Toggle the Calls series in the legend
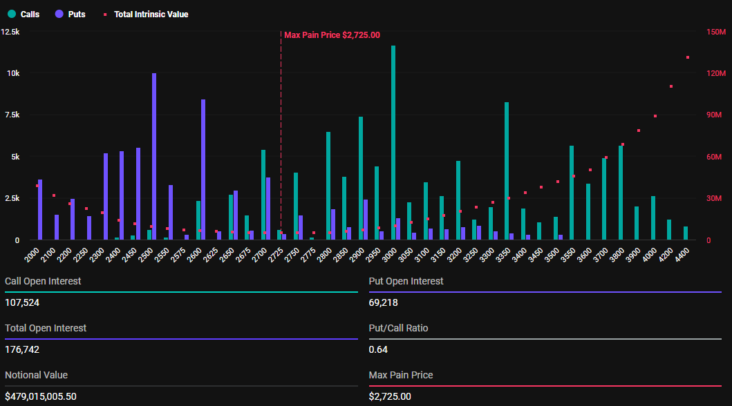 24,14
